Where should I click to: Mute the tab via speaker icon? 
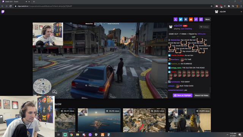[x=26, y=2]
